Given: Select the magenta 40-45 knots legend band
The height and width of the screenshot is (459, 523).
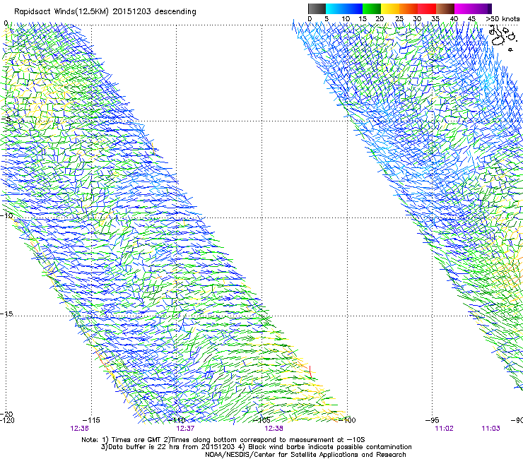Looking at the screenshot, I should click(464, 8).
